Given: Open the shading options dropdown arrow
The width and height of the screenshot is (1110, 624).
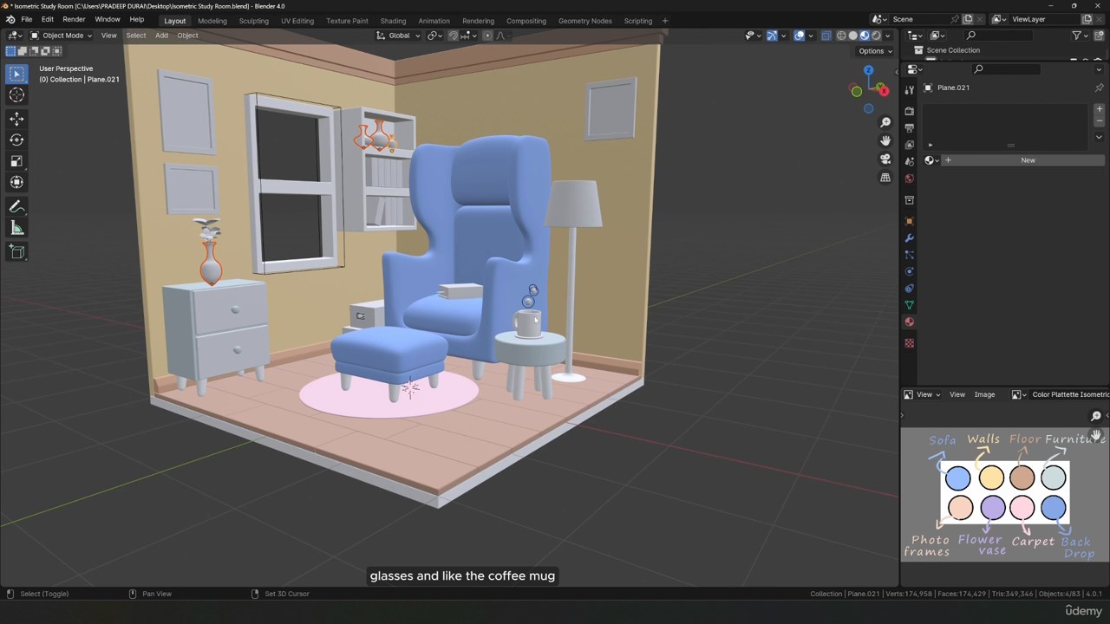Looking at the screenshot, I should [x=888, y=36].
